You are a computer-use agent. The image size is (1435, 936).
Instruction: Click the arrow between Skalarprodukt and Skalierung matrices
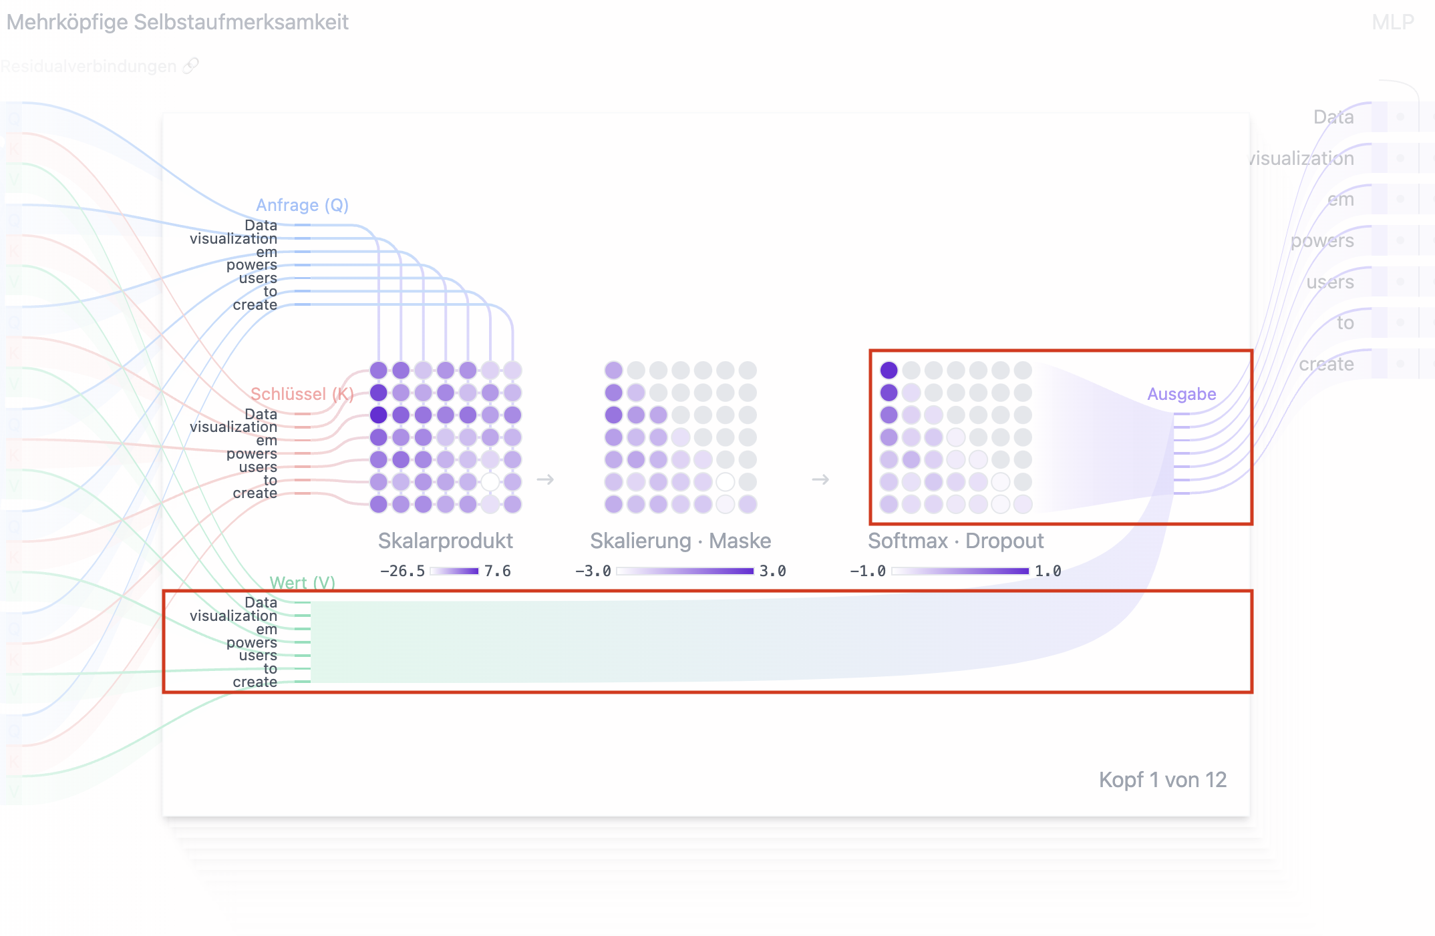click(x=545, y=479)
